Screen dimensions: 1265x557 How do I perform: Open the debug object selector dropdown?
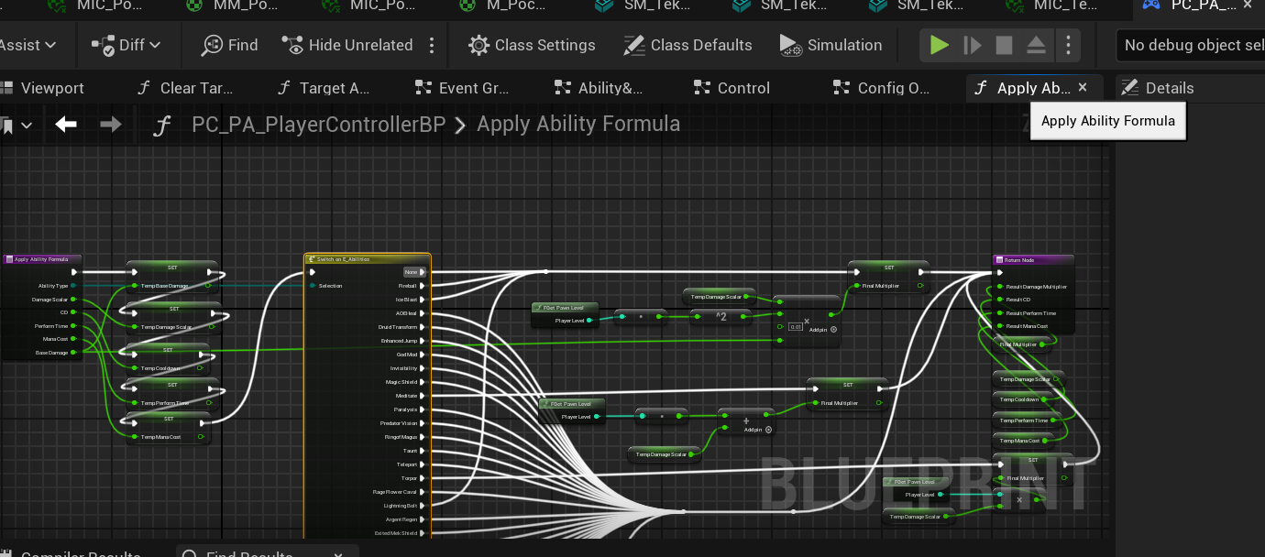pyautogui.click(x=1192, y=45)
